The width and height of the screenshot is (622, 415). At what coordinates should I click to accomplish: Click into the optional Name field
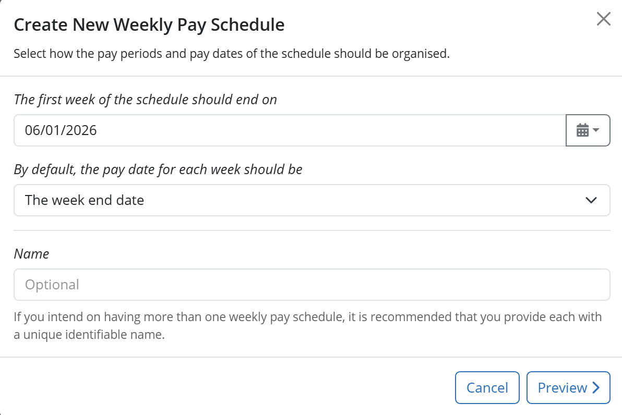click(312, 285)
